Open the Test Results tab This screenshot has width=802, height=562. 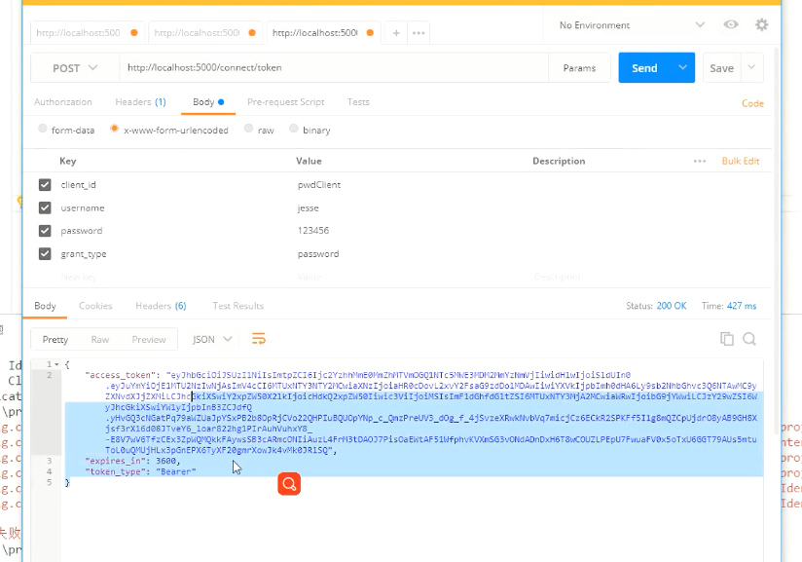[x=237, y=306]
